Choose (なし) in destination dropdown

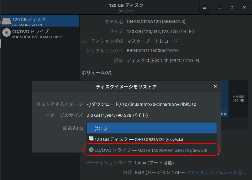point(152,128)
